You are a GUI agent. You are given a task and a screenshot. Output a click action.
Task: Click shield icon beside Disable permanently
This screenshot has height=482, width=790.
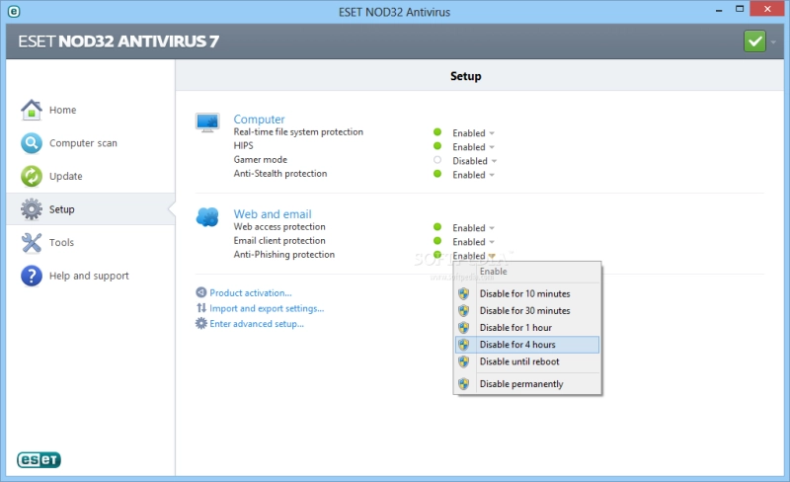pos(463,383)
